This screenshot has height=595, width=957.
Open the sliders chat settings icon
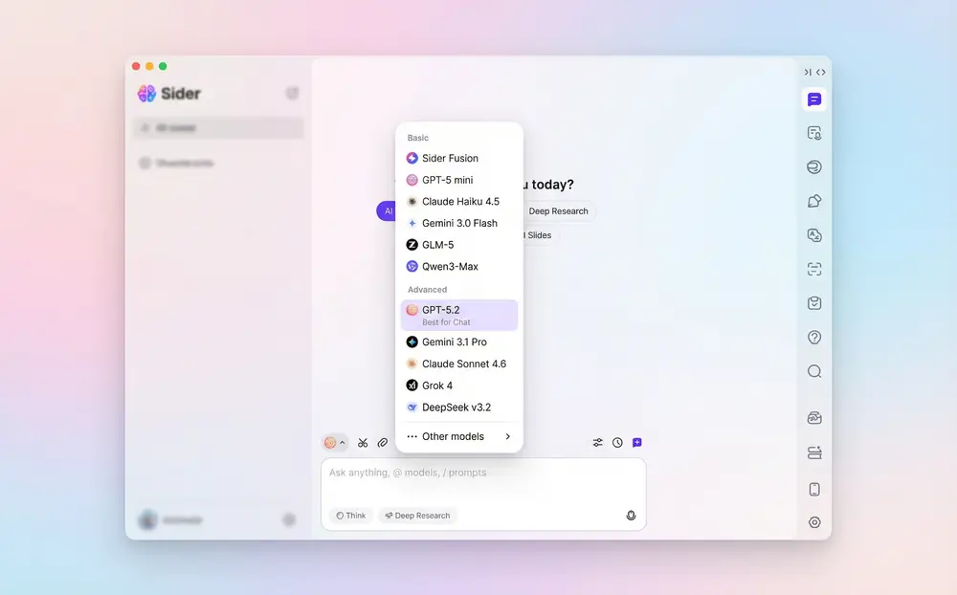point(597,443)
